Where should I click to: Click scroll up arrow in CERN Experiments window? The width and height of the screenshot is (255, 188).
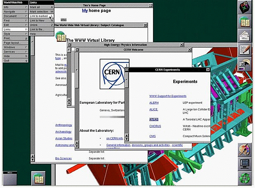[x=127, y=136]
